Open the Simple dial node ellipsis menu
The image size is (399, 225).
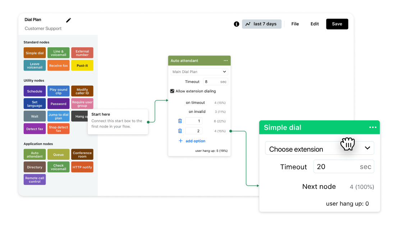[x=373, y=127]
